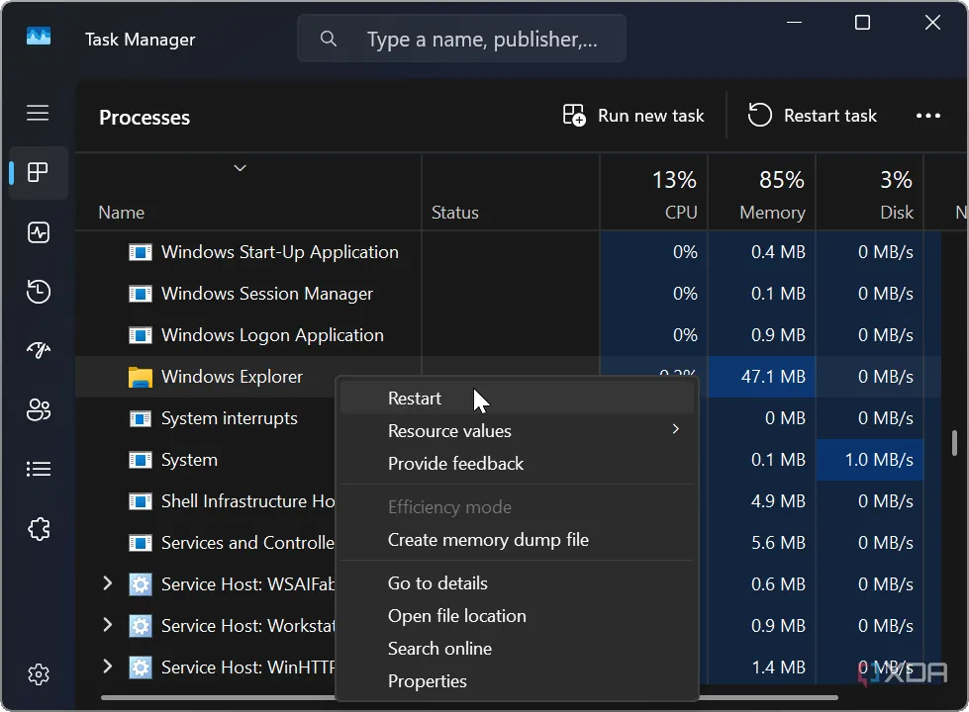Choose Restart in the context menu

(x=517, y=399)
